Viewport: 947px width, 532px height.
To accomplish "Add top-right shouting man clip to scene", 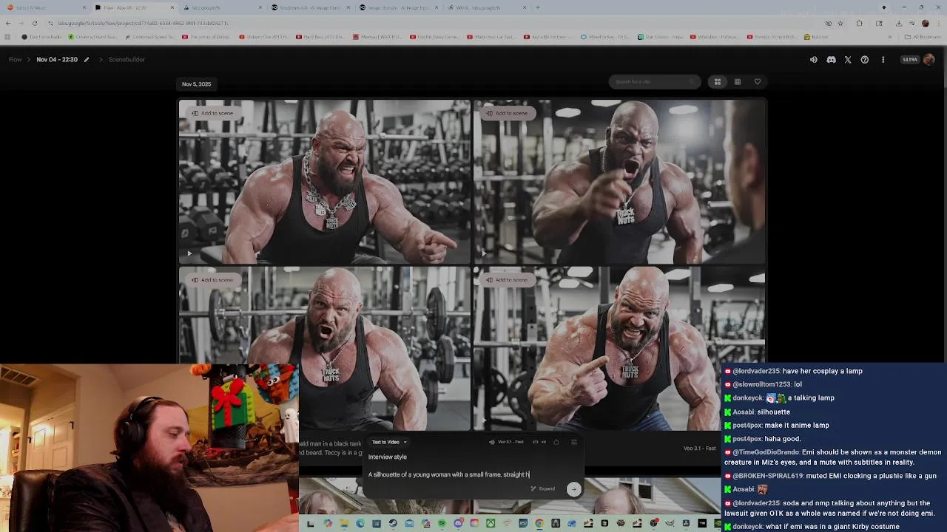I will [x=507, y=113].
